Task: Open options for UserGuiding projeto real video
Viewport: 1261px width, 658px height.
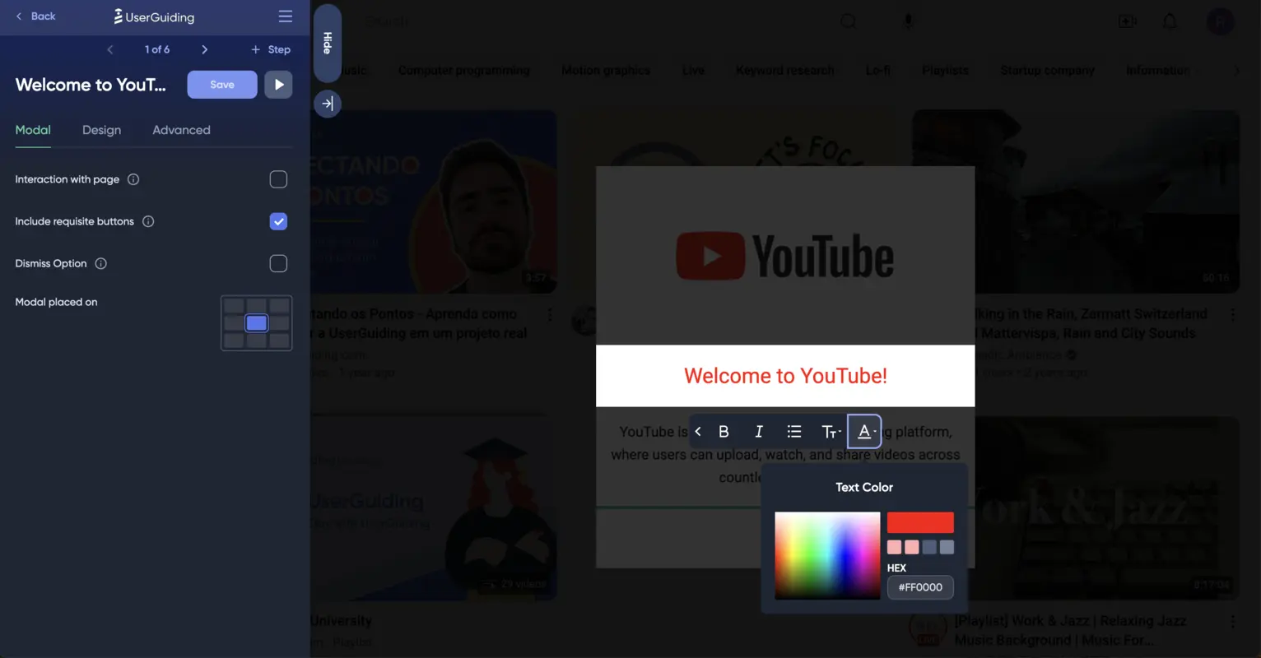Action: (x=550, y=315)
